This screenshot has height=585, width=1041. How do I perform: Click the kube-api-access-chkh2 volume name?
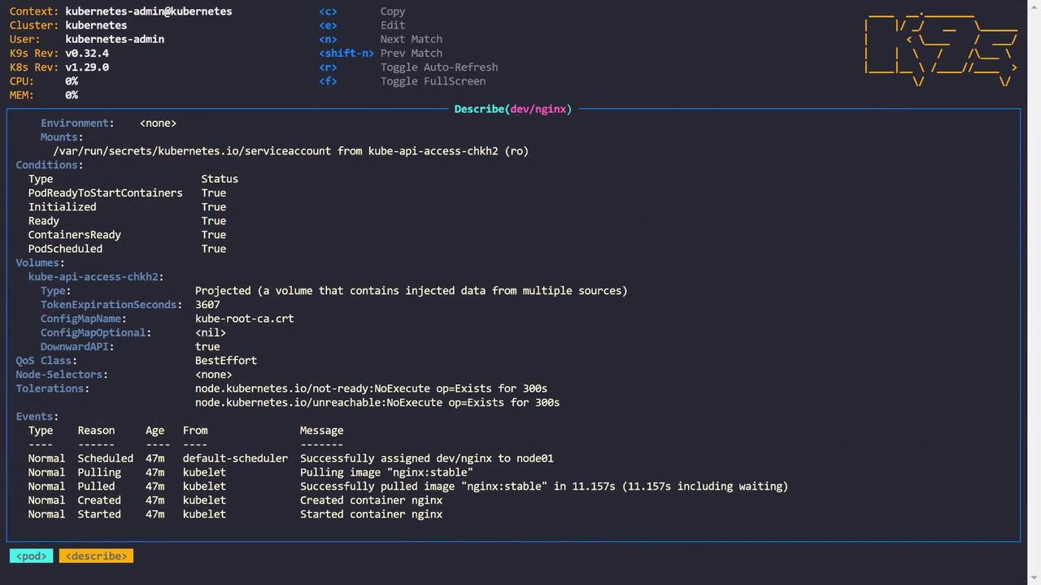(95, 276)
